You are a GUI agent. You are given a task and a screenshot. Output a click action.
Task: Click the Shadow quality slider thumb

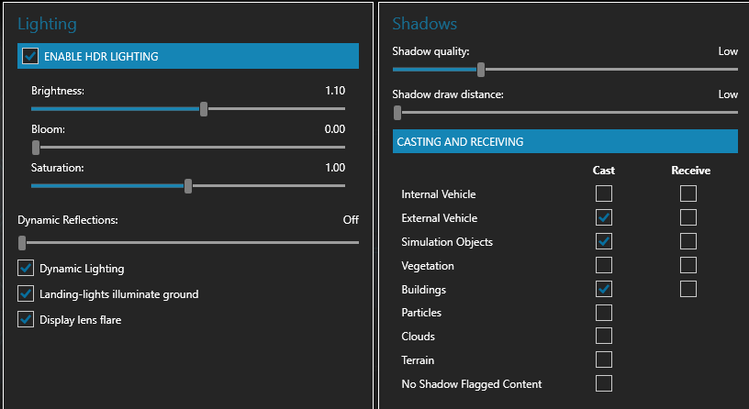point(481,69)
